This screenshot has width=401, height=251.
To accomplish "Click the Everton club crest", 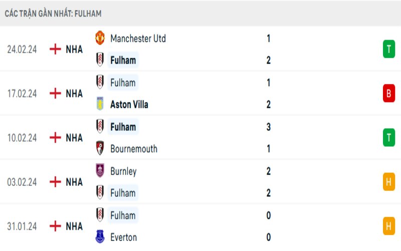I will [x=100, y=237].
